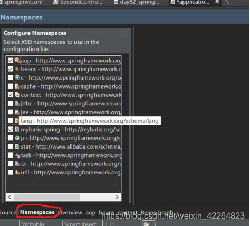Image resolution: width=250 pixels, height=226 pixels.
Task: Click the p namespace icon
Action: tap(17, 138)
